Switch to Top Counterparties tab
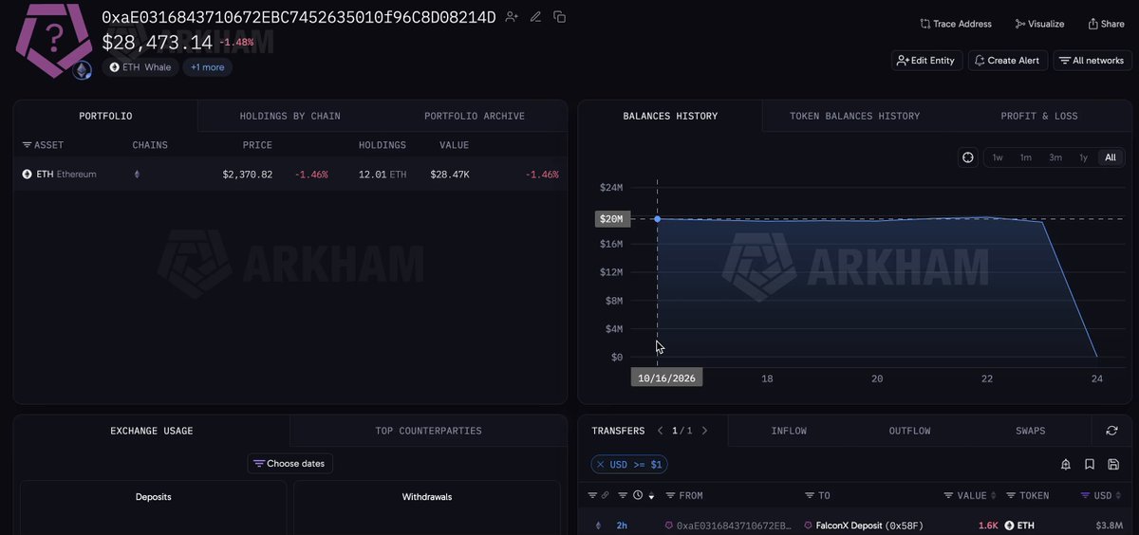This screenshot has height=535, width=1139. (x=429, y=431)
